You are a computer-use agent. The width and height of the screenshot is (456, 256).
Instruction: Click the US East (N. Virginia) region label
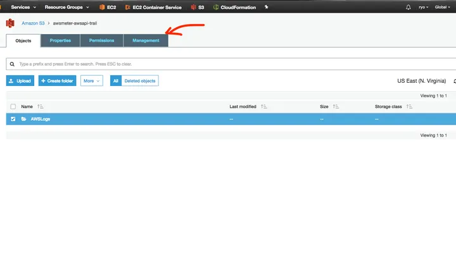(422, 81)
